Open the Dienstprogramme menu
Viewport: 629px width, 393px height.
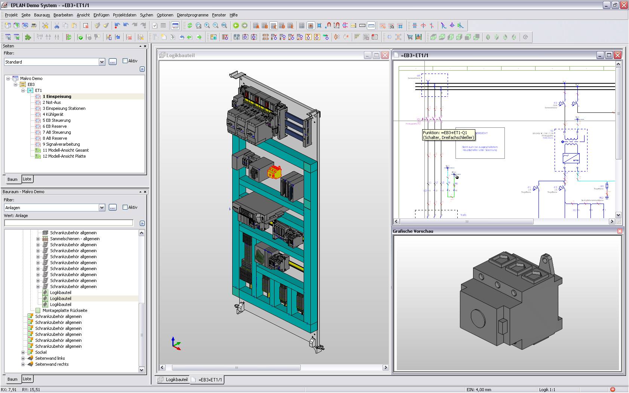click(193, 15)
